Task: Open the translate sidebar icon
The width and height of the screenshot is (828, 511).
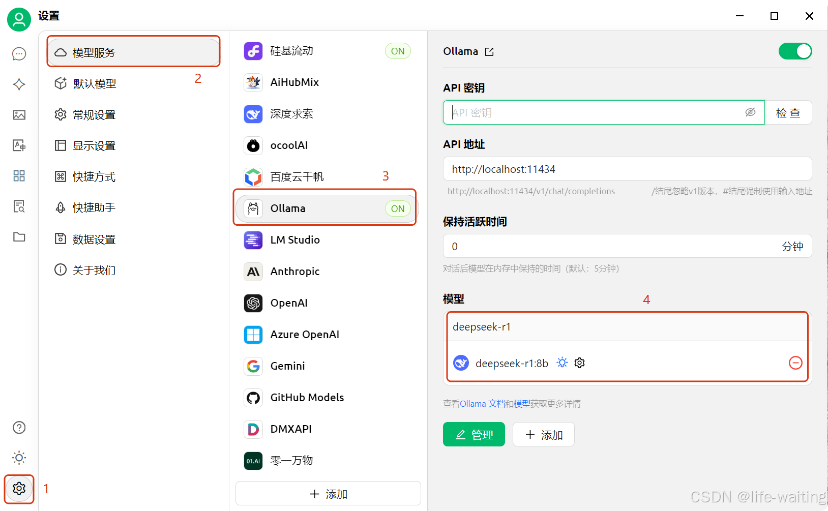Action: coord(19,145)
